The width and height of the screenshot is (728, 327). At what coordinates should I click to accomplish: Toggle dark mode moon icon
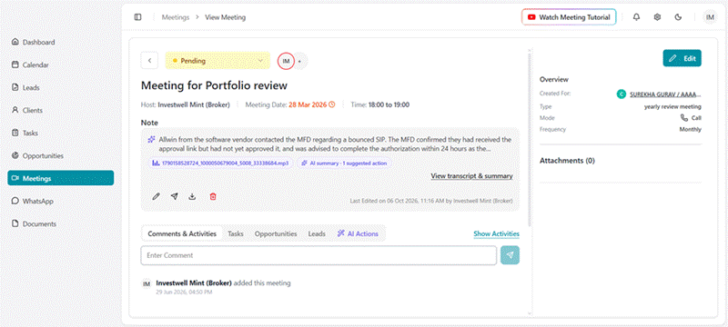(x=678, y=17)
